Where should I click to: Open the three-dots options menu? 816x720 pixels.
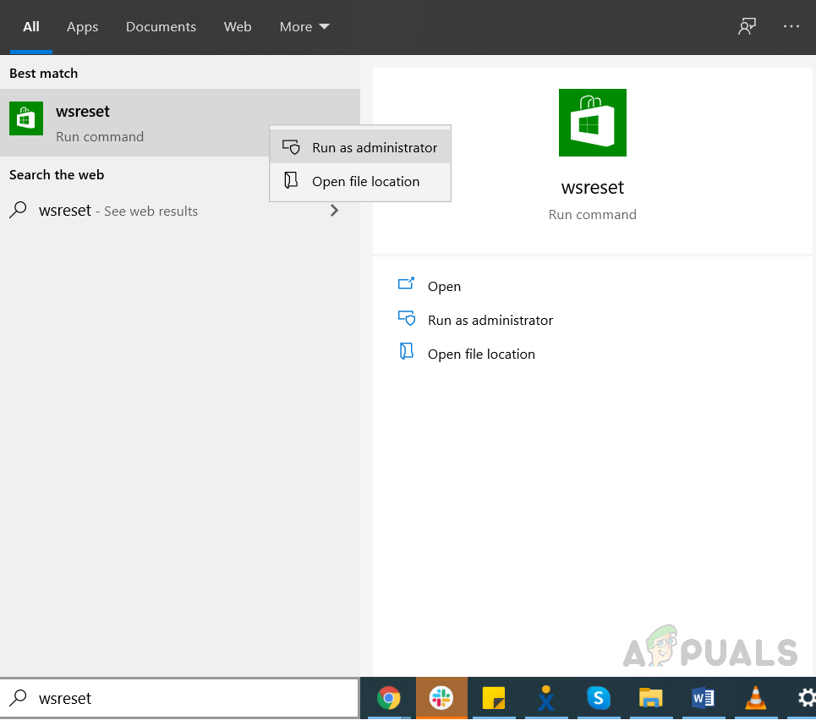(791, 26)
